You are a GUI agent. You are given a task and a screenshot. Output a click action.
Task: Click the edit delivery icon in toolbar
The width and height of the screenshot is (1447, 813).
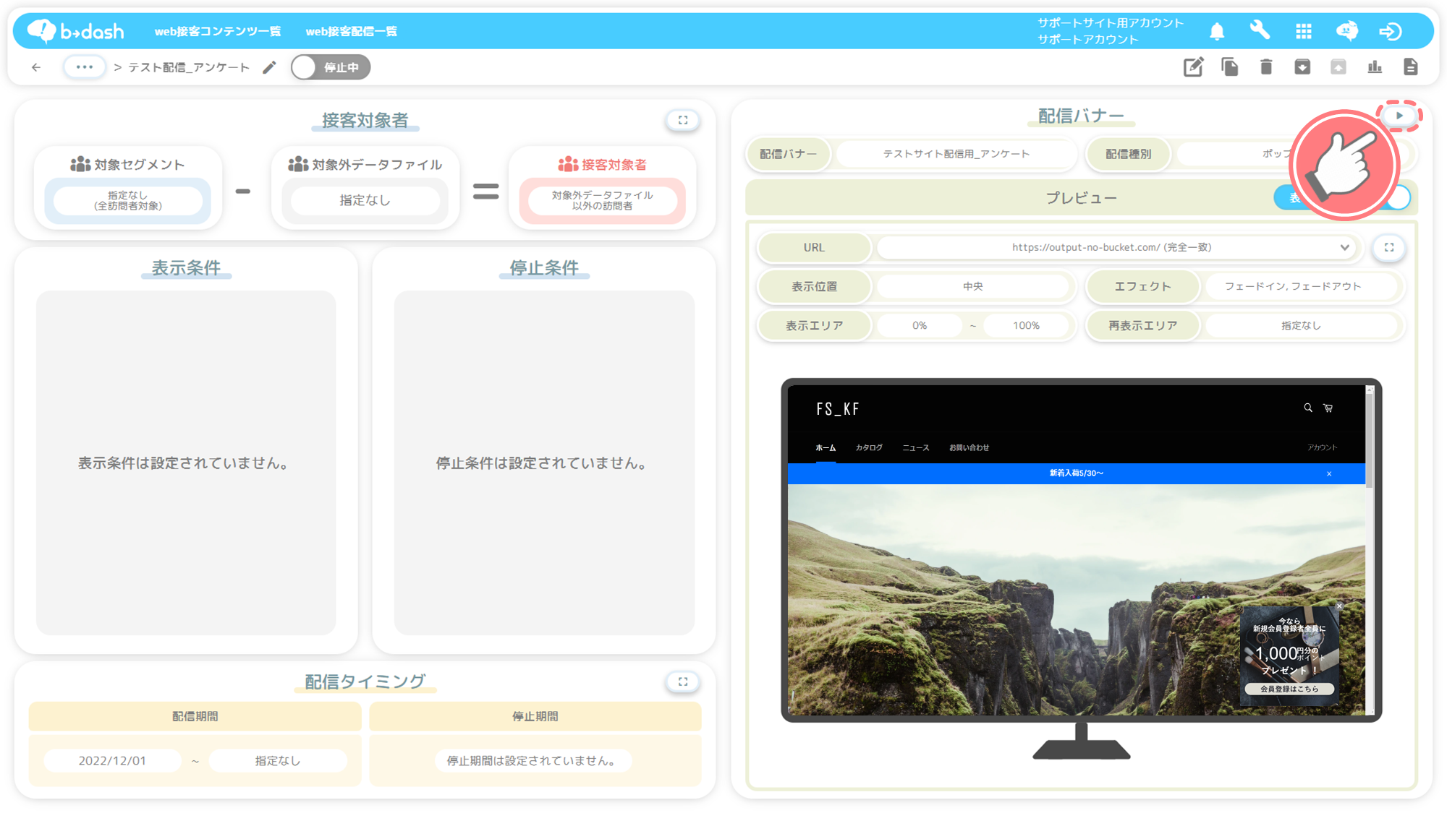[1193, 67]
